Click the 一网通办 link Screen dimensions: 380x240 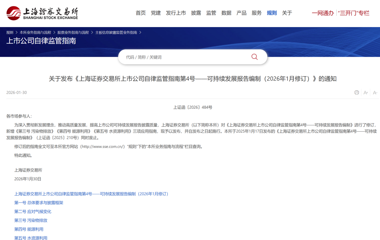[322, 12]
